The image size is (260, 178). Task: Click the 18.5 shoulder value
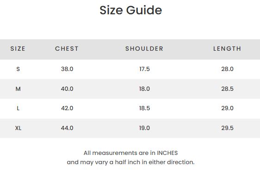(x=144, y=108)
